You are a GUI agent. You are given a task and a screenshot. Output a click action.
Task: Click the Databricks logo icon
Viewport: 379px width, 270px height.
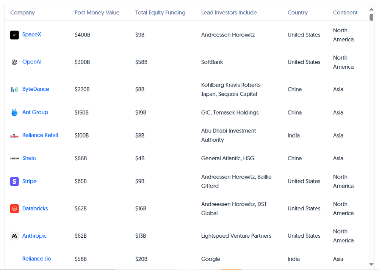(x=14, y=208)
